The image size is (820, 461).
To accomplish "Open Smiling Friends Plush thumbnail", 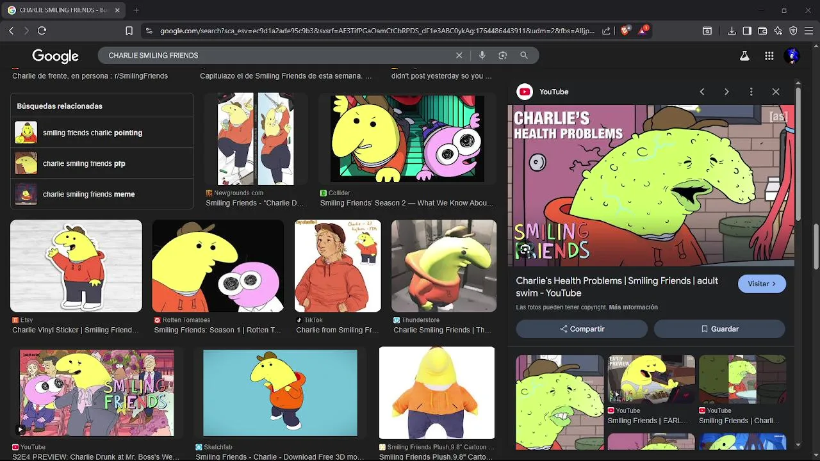I will coord(437,393).
